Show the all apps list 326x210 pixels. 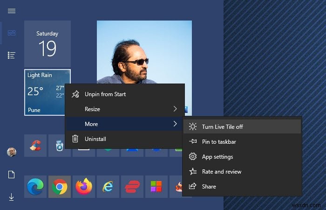(12, 55)
